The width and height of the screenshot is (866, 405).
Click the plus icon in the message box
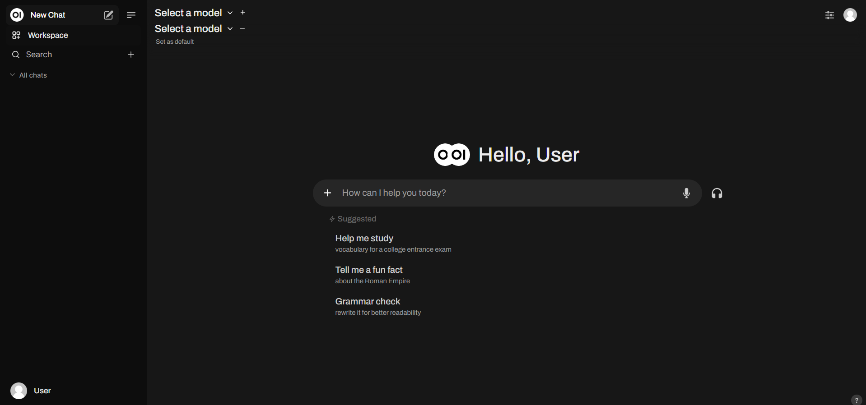pos(328,193)
